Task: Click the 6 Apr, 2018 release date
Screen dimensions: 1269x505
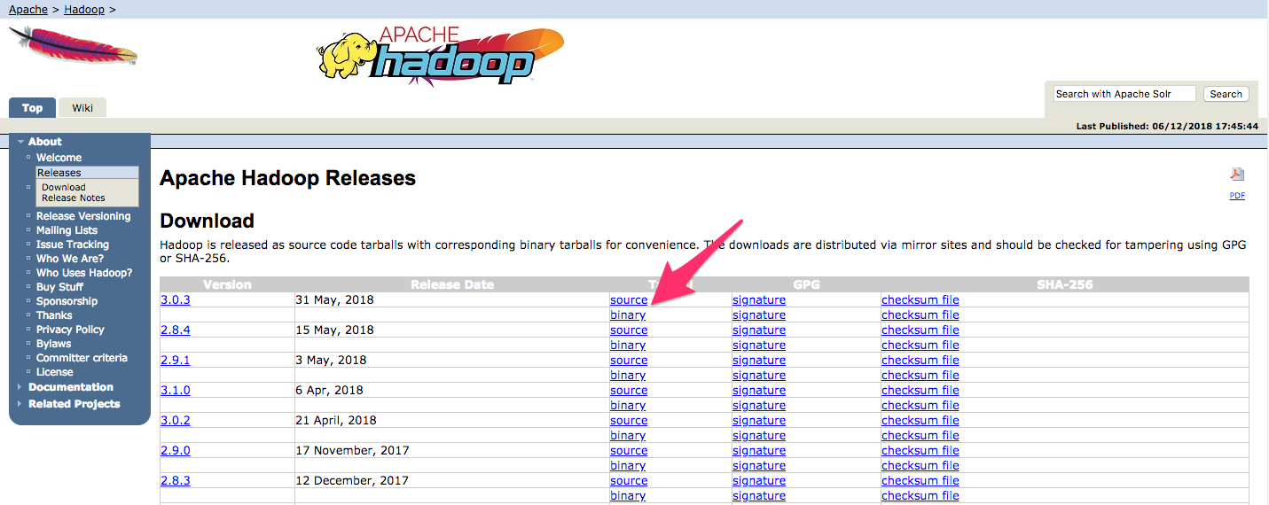Action: point(329,390)
